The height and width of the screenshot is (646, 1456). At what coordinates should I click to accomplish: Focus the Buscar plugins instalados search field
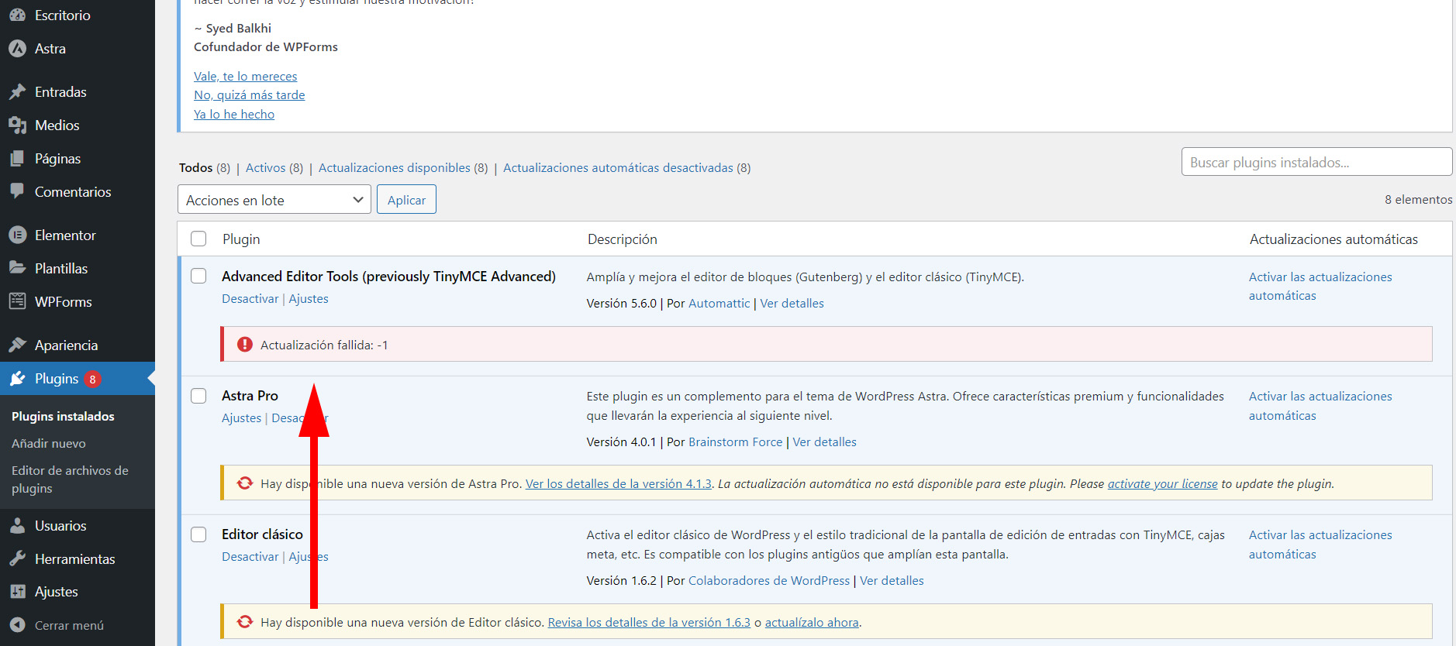[x=1316, y=162]
